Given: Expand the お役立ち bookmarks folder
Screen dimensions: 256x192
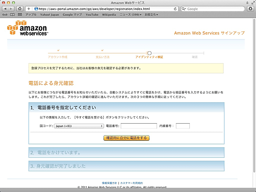Looking at the screenshot, I should pos(151,15).
